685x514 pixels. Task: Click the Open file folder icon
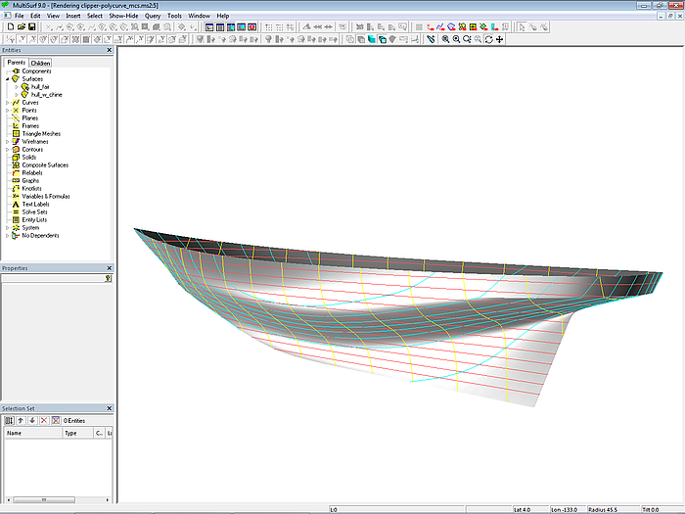pyautogui.click(x=20, y=26)
